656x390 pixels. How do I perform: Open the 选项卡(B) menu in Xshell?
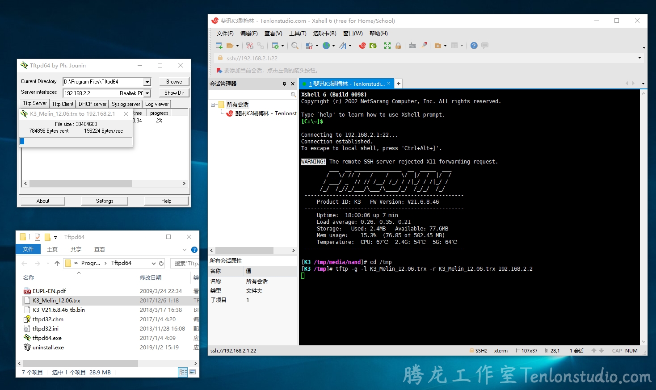point(324,34)
